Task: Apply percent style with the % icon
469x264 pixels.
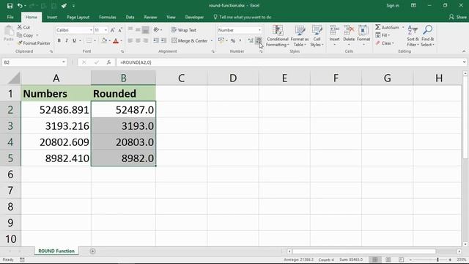Action: 233,41
